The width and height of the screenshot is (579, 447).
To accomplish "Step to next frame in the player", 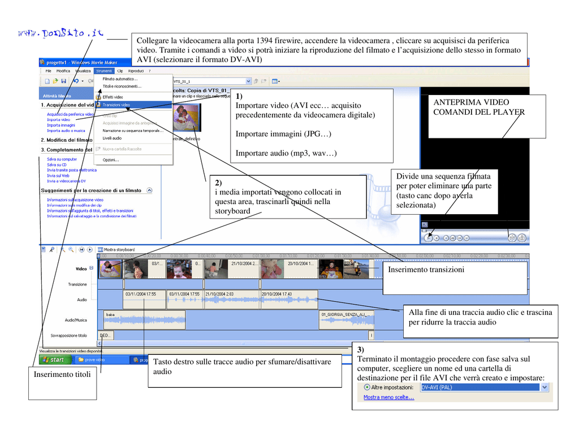I will coord(460,238).
